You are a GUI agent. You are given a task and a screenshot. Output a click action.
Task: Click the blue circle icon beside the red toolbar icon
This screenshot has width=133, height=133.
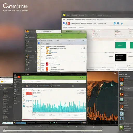coord(64,23)
